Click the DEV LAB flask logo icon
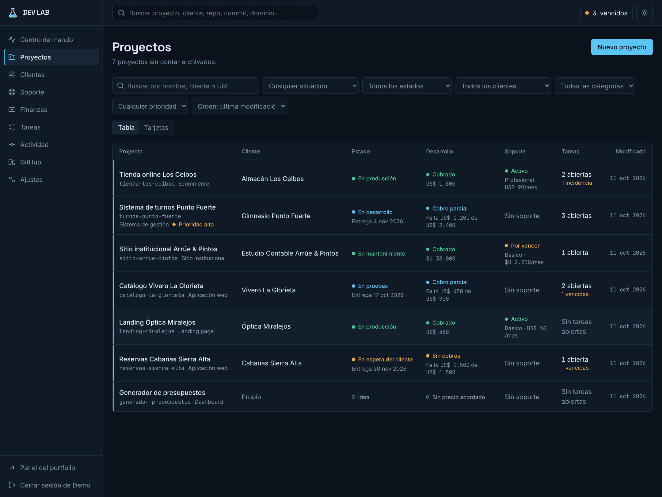 tap(13, 13)
